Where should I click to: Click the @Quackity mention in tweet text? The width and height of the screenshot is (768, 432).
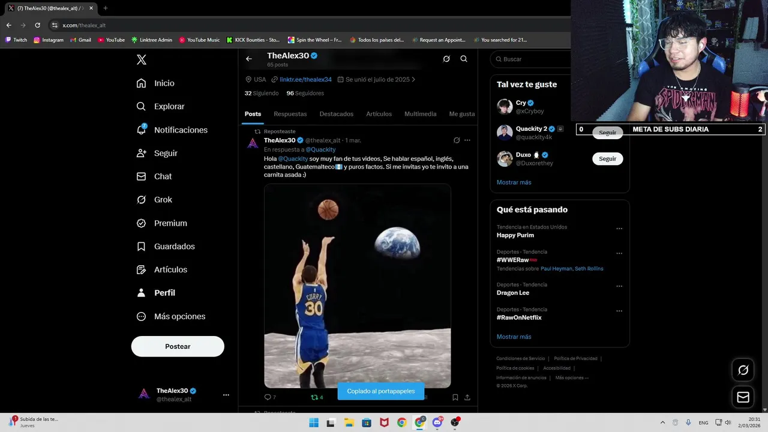293,158
